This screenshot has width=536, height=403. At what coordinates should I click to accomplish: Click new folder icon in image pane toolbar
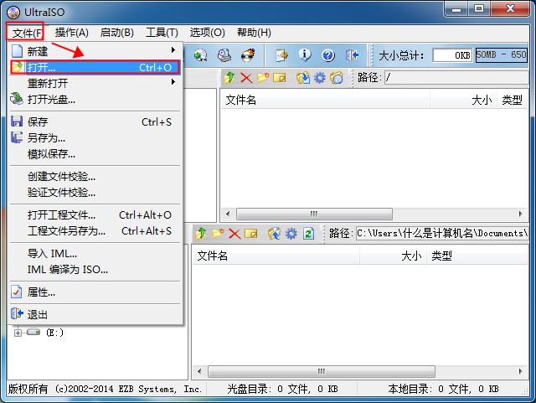[x=263, y=78]
